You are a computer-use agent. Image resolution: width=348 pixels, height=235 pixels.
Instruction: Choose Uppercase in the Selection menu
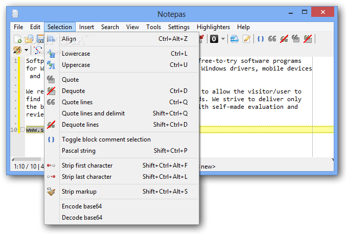(x=122, y=65)
